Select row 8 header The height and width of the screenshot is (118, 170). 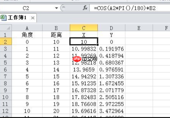tap(6, 83)
